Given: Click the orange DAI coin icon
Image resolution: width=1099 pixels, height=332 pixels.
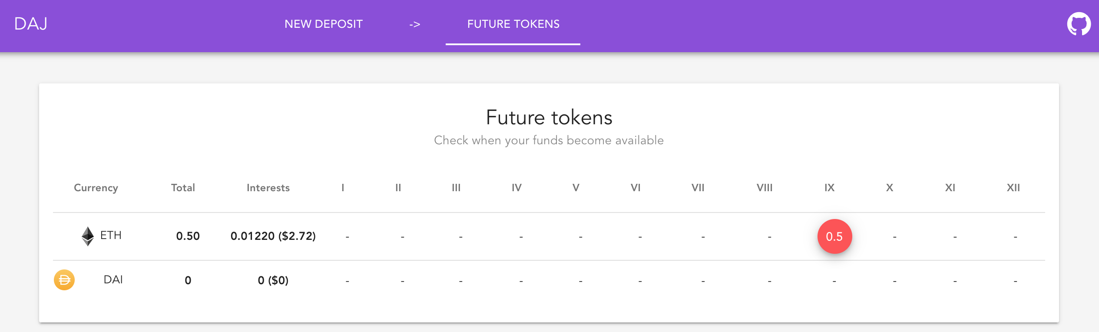Looking at the screenshot, I should (x=64, y=280).
